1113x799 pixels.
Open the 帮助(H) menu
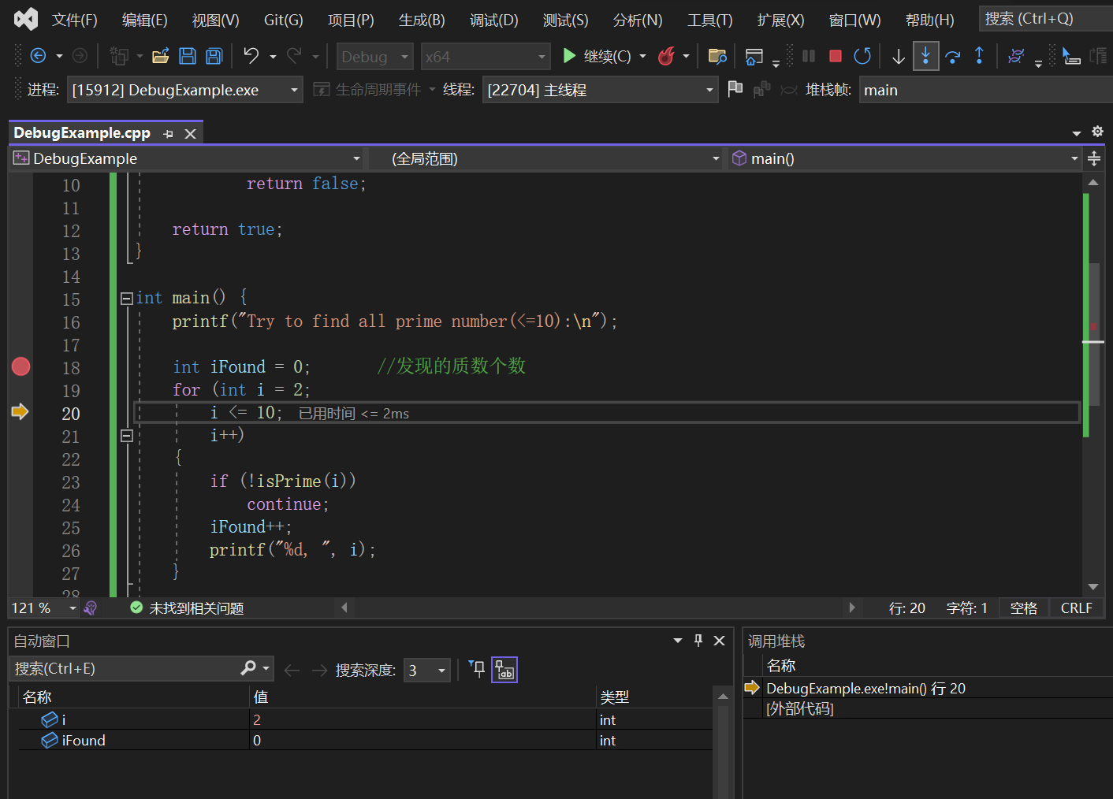(929, 20)
